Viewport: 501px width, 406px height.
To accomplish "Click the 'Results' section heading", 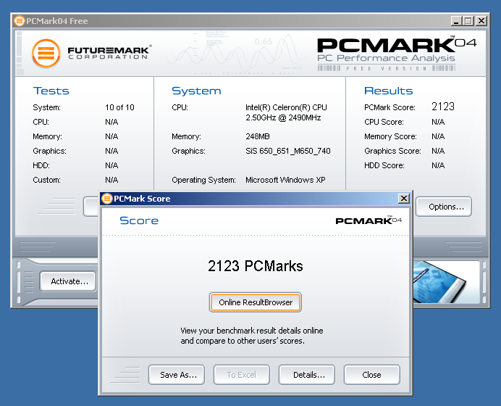I will (389, 91).
